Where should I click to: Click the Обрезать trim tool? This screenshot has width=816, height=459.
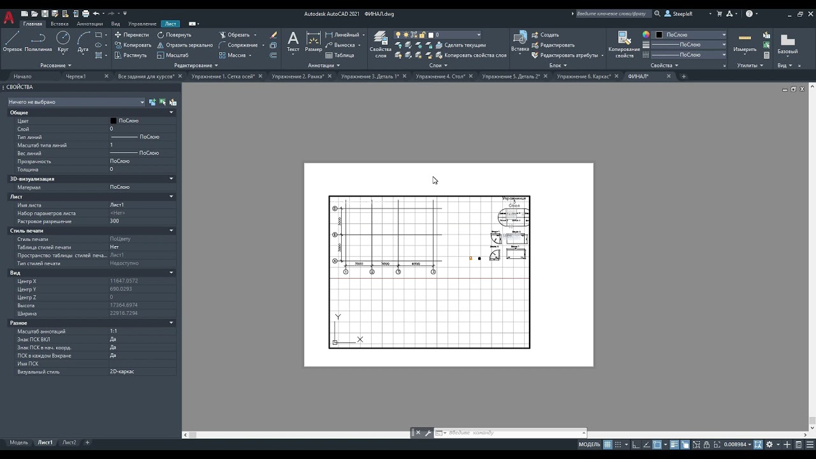pyautogui.click(x=234, y=35)
